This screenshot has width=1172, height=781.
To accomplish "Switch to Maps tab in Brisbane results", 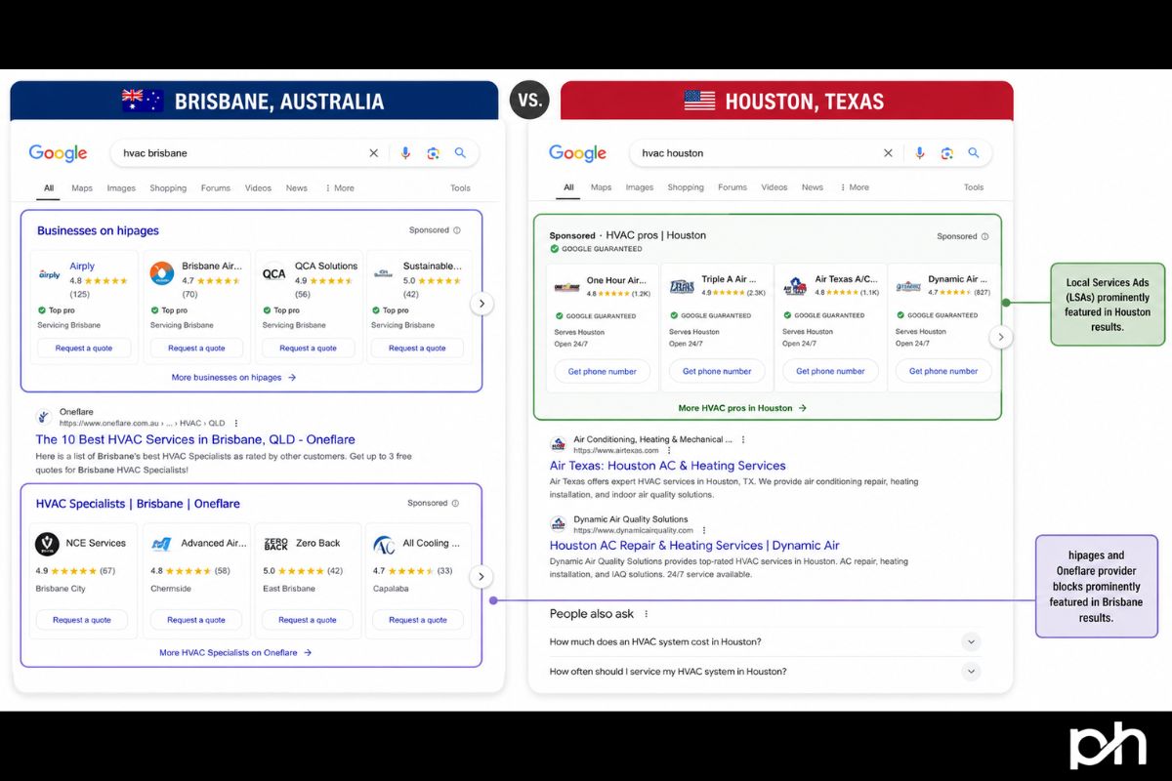I will tap(82, 188).
